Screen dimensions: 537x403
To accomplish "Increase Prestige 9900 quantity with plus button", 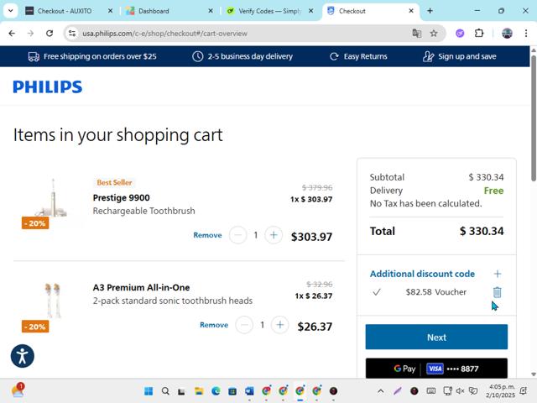I will (274, 235).
